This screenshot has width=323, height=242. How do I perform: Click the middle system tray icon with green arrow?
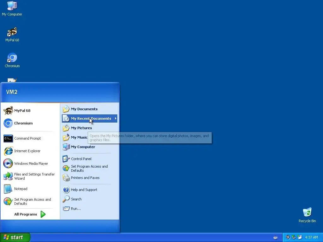(294, 237)
